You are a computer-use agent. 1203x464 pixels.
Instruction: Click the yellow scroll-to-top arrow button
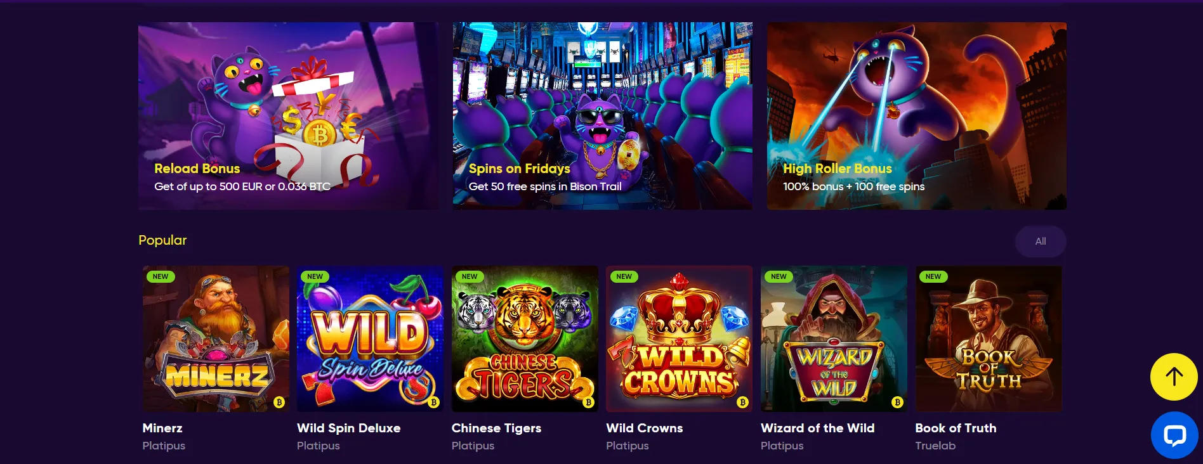(1174, 377)
